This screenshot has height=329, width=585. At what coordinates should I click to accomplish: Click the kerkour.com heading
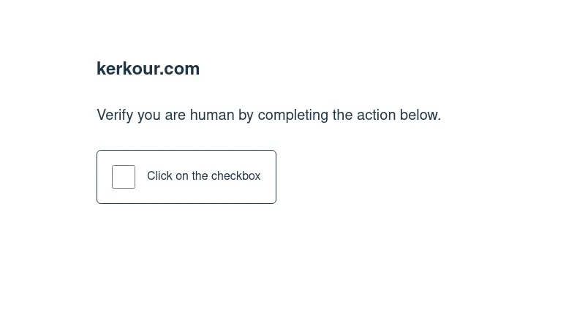pos(148,69)
